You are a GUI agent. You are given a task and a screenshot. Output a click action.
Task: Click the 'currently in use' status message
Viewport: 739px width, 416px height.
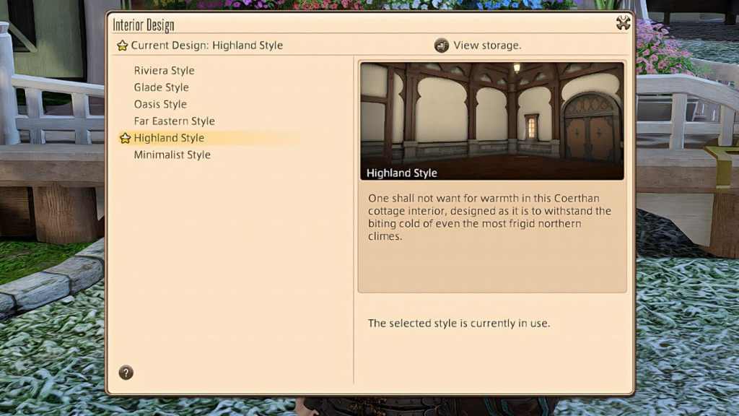[x=458, y=323]
